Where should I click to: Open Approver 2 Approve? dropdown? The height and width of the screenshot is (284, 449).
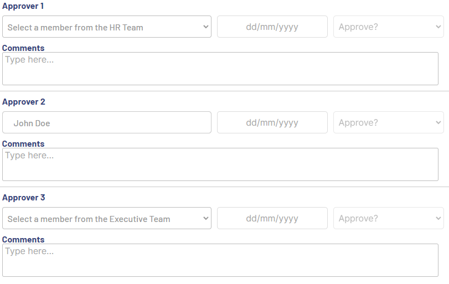tap(388, 122)
